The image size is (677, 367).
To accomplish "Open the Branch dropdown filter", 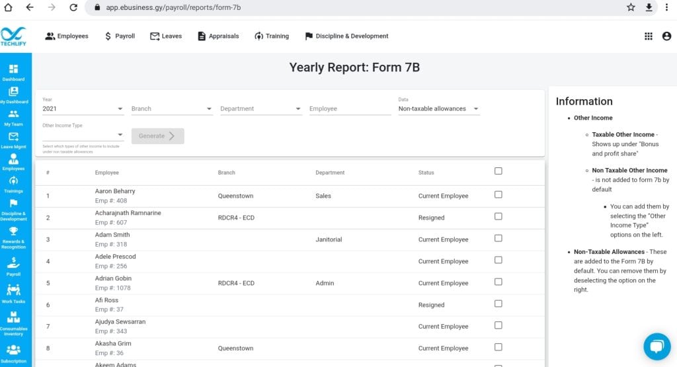I will pyautogui.click(x=172, y=109).
